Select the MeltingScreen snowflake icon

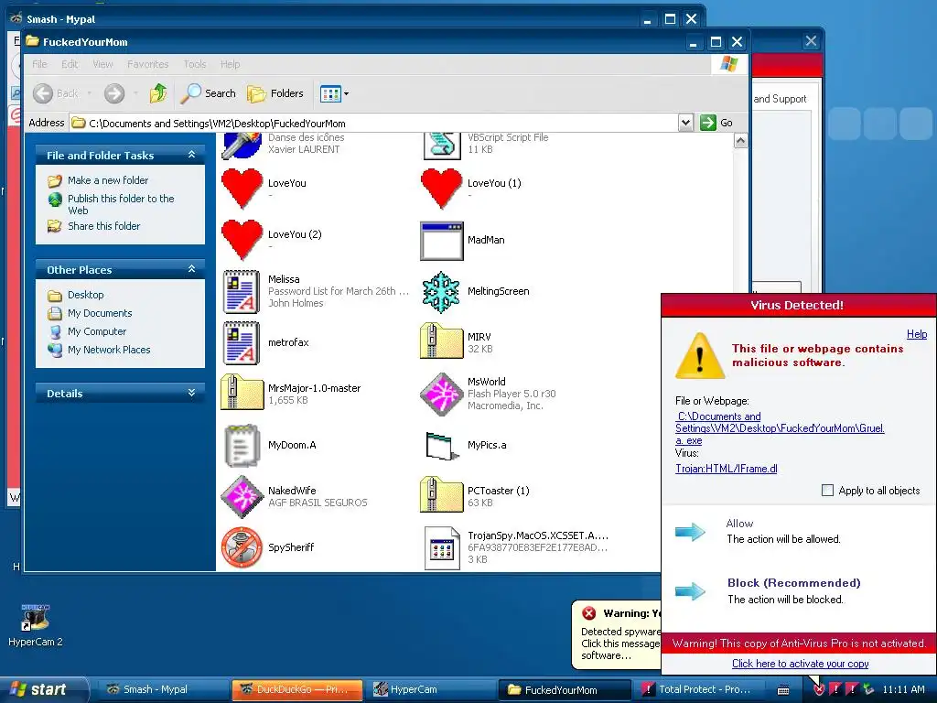point(441,292)
